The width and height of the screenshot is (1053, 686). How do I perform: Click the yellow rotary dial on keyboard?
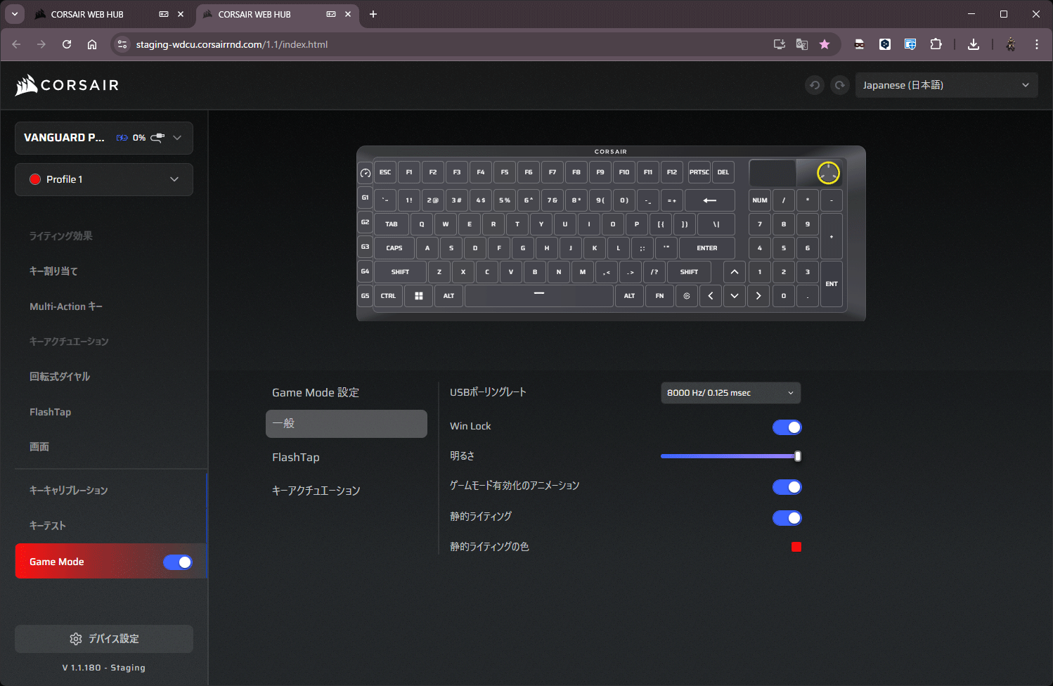(x=828, y=173)
